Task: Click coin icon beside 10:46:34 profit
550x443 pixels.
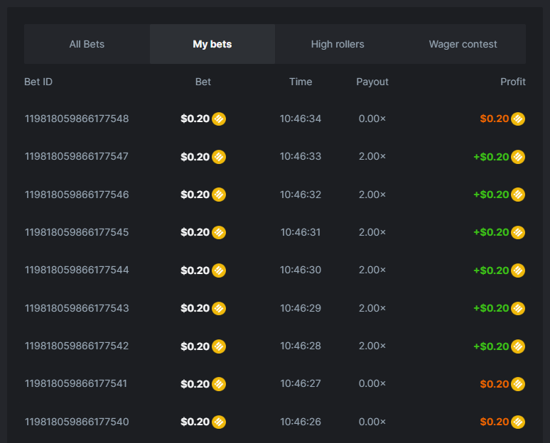Action: coord(518,119)
